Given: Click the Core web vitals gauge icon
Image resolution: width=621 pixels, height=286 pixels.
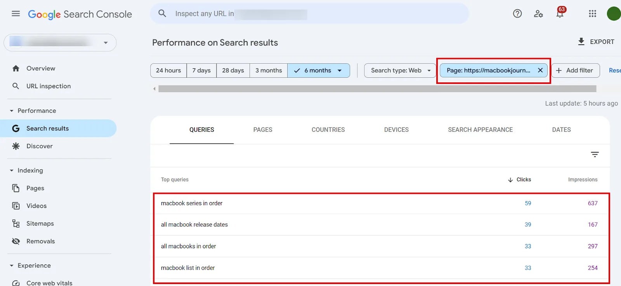Looking at the screenshot, I should [16, 283].
